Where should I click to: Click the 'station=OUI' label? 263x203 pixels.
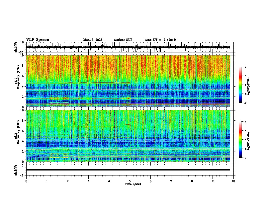pyautogui.click(x=123, y=40)
